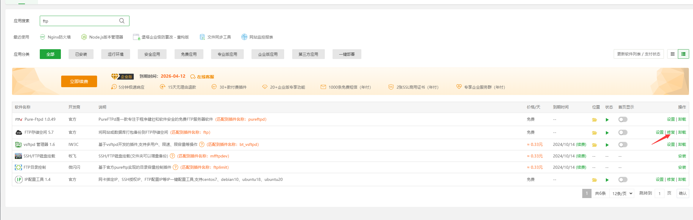Select the 免费应用 category tab
The height and width of the screenshot is (220, 693).
point(189,54)
